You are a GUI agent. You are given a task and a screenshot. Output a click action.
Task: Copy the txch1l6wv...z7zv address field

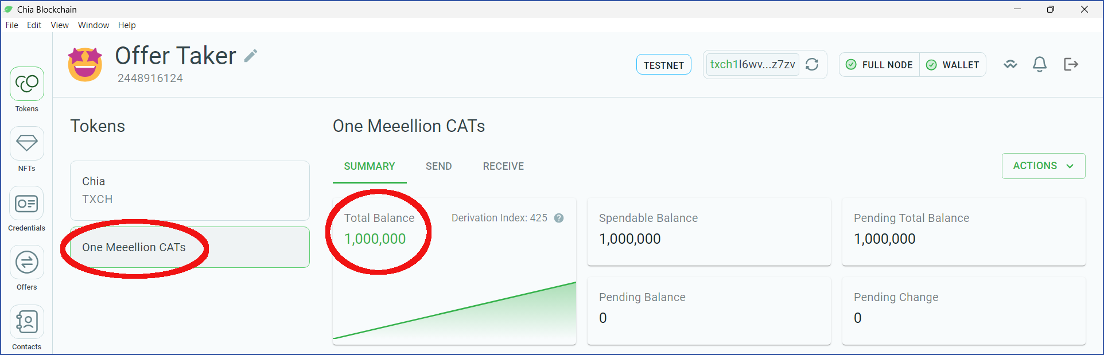point(752,64)
